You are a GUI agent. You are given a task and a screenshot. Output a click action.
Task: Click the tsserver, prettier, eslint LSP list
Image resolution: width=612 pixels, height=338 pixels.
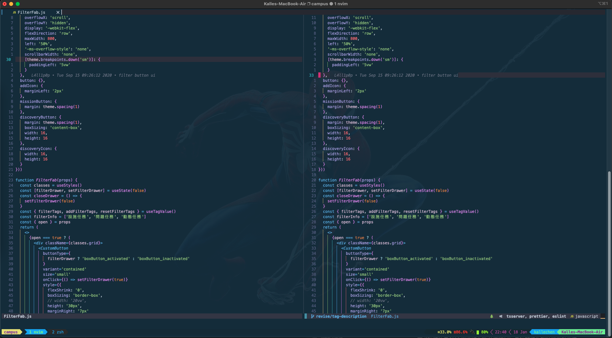[536, 316]
